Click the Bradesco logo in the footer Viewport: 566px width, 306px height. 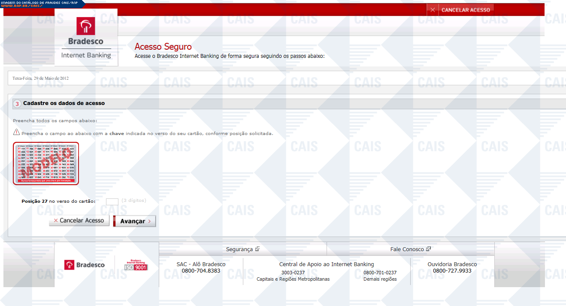85,265
